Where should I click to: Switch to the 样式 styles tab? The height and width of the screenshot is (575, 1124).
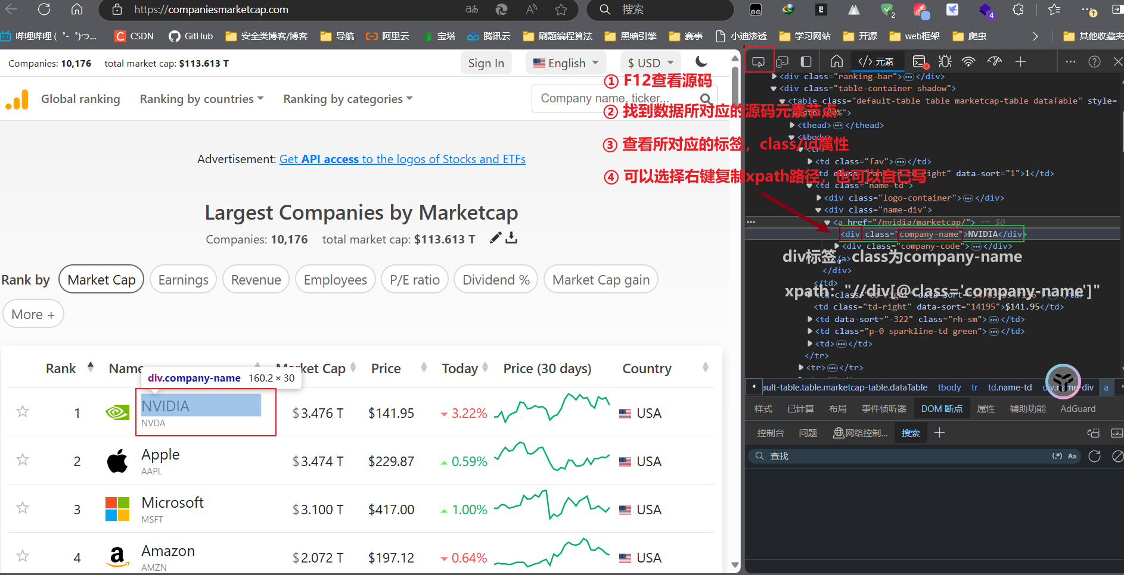pyautogui.click(x=763, y=409)
